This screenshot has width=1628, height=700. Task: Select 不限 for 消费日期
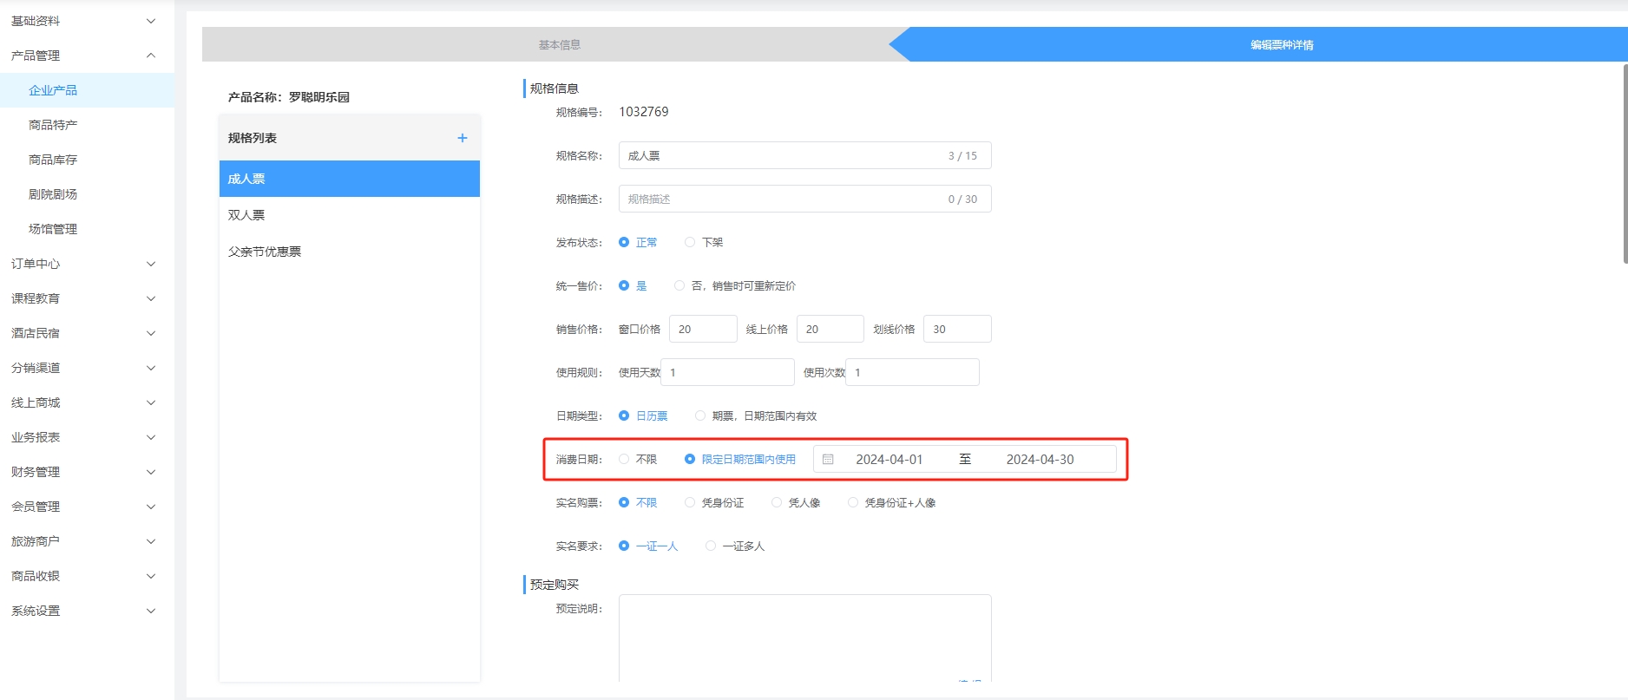pyautogui.click(x=624, y=460)
